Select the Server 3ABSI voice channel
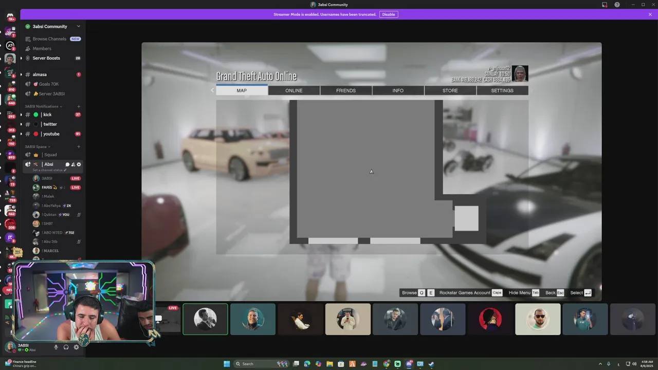658x370 pixels. 53,94
